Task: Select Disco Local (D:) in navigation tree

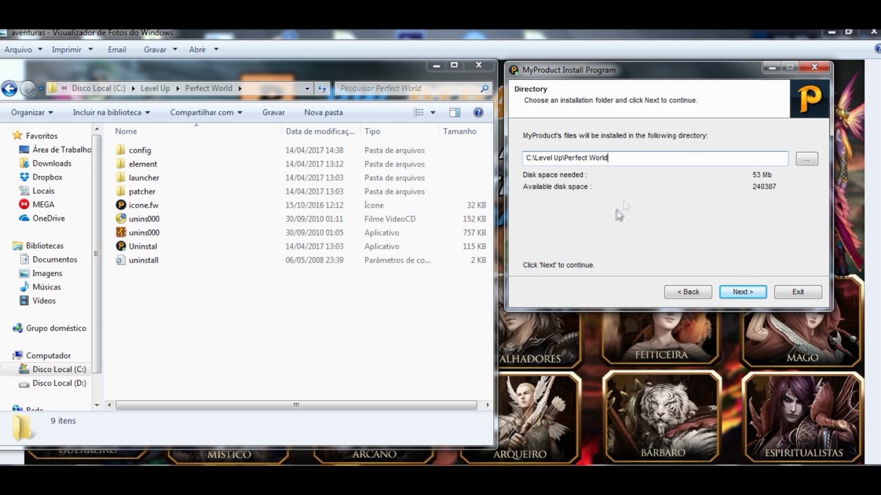Action: tap(52, 383)
